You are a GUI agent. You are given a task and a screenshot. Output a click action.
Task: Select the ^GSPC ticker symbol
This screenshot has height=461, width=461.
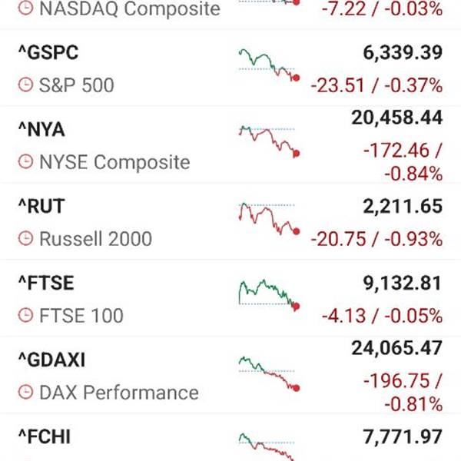pos(48,52)
